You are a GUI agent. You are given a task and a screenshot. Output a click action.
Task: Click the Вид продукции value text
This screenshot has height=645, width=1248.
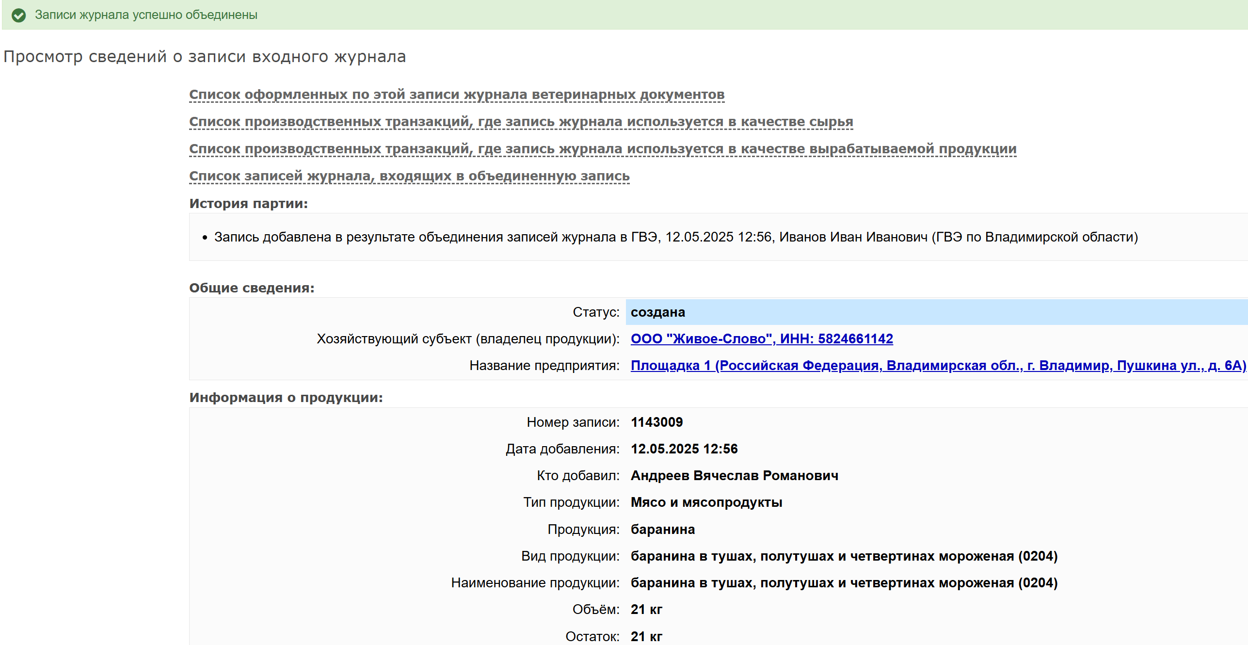844,556
